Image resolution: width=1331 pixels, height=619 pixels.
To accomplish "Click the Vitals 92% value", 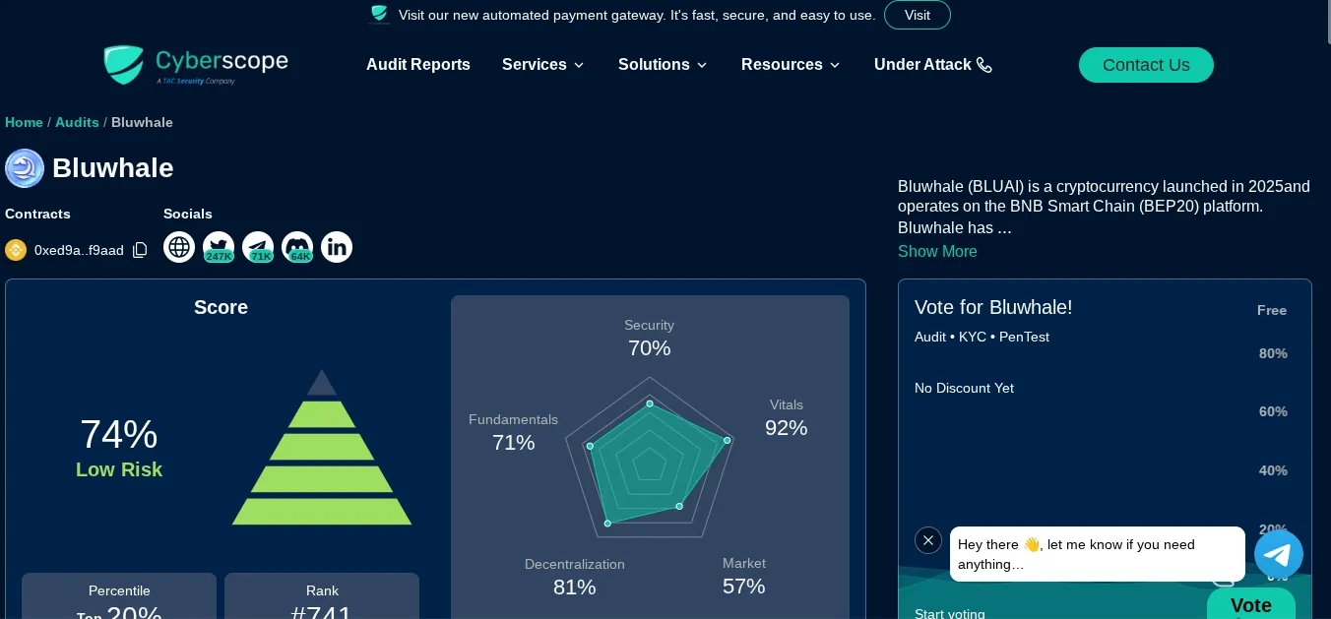I will (787, 428).
